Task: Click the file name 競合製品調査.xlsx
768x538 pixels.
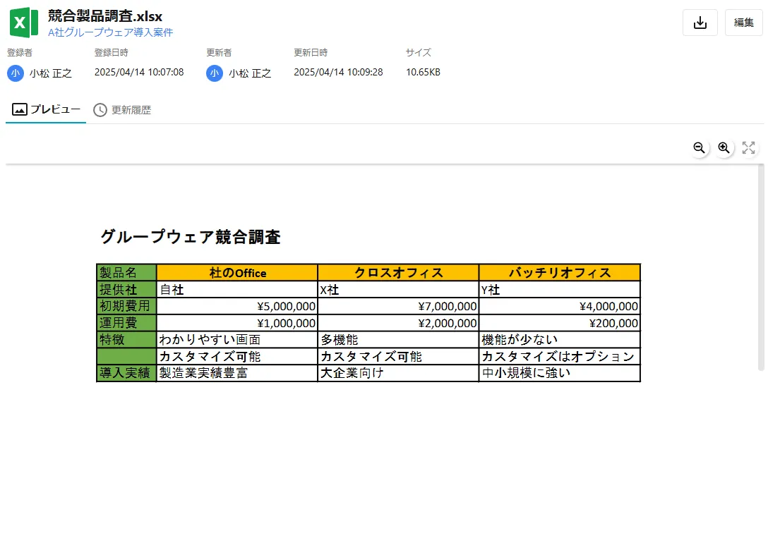Action: pyautogui.click(x=104, y=16)
